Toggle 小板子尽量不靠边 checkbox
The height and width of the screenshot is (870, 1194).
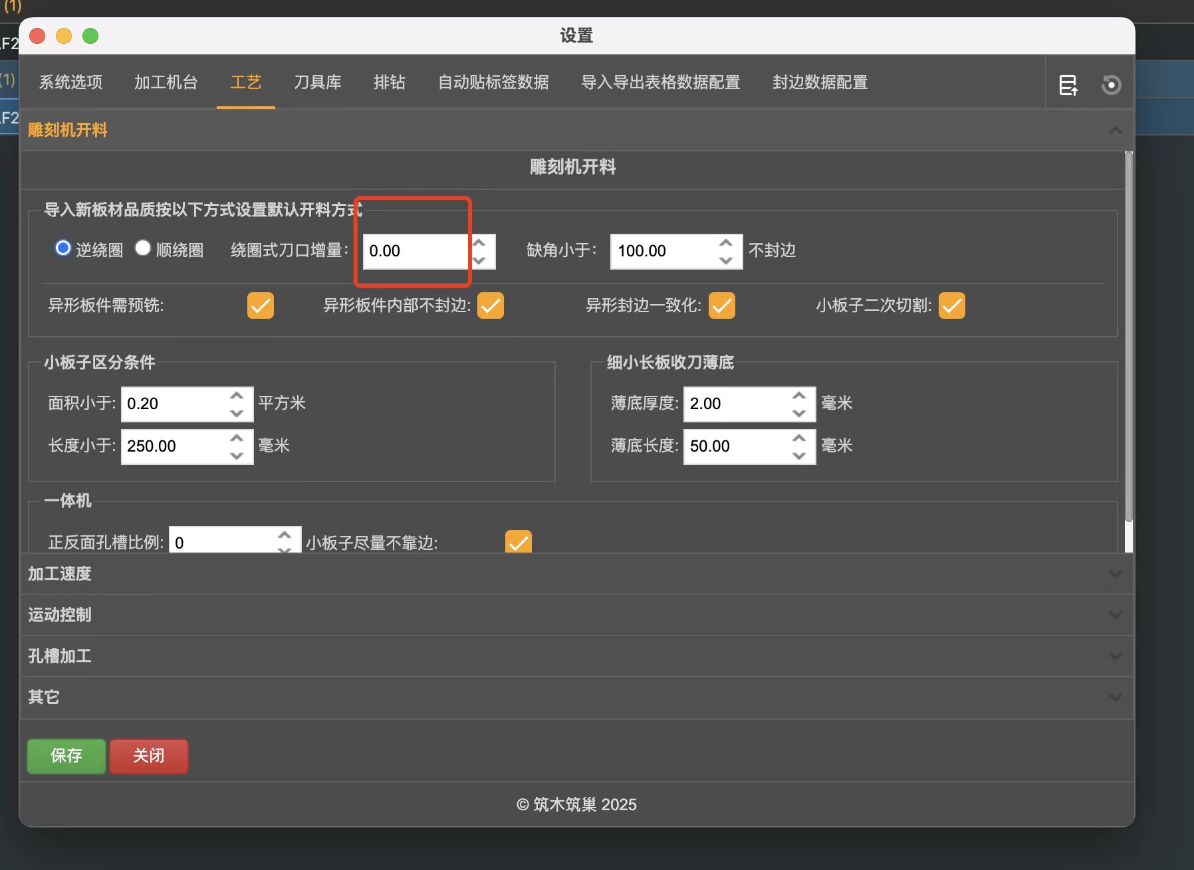tap(519, 542)
